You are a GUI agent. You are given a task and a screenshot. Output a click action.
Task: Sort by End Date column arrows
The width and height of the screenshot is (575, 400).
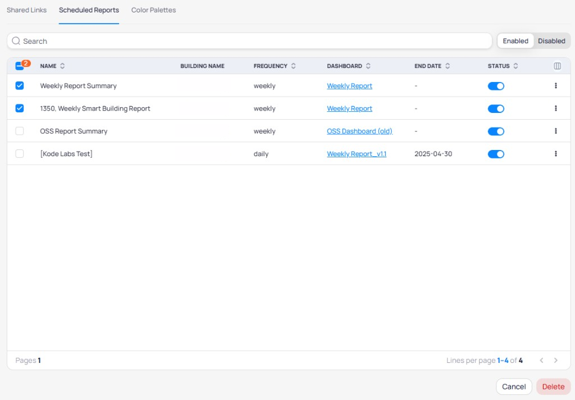[448, 66]
